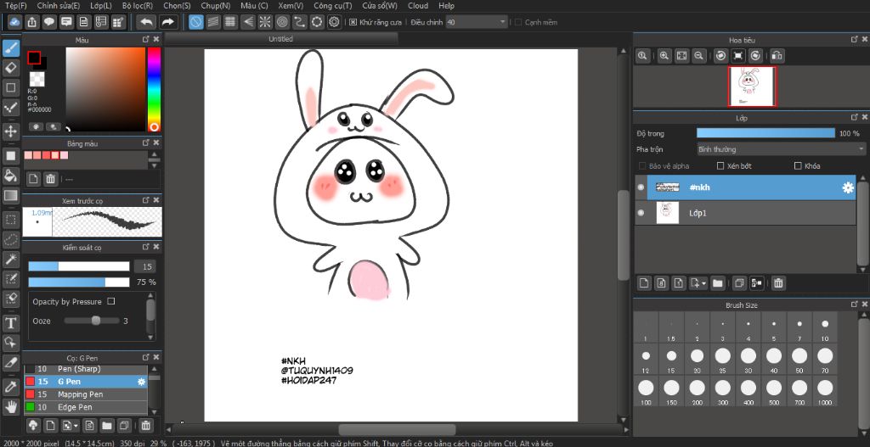870x447 pixels.
Task: Enable the radial snap guide
Action: [265, 22]
